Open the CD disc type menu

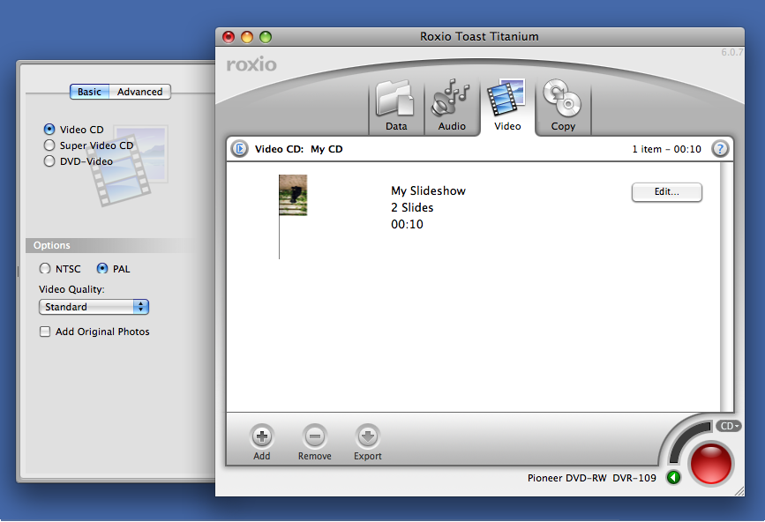pyautogui.click(x=728, y=426)
